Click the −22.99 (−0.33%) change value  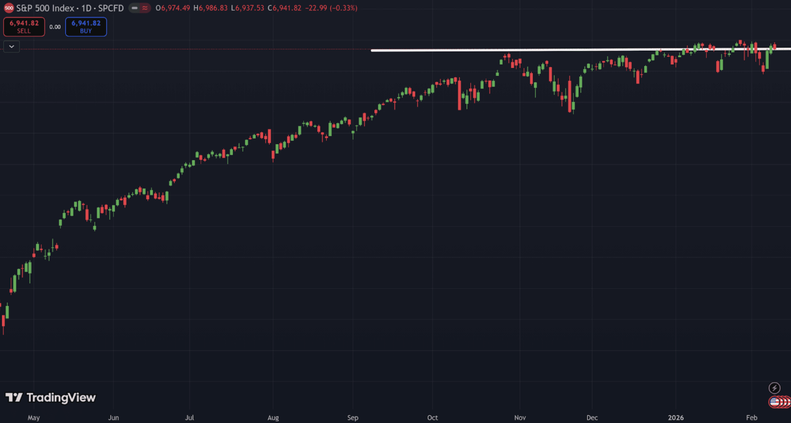click(331, 8)
